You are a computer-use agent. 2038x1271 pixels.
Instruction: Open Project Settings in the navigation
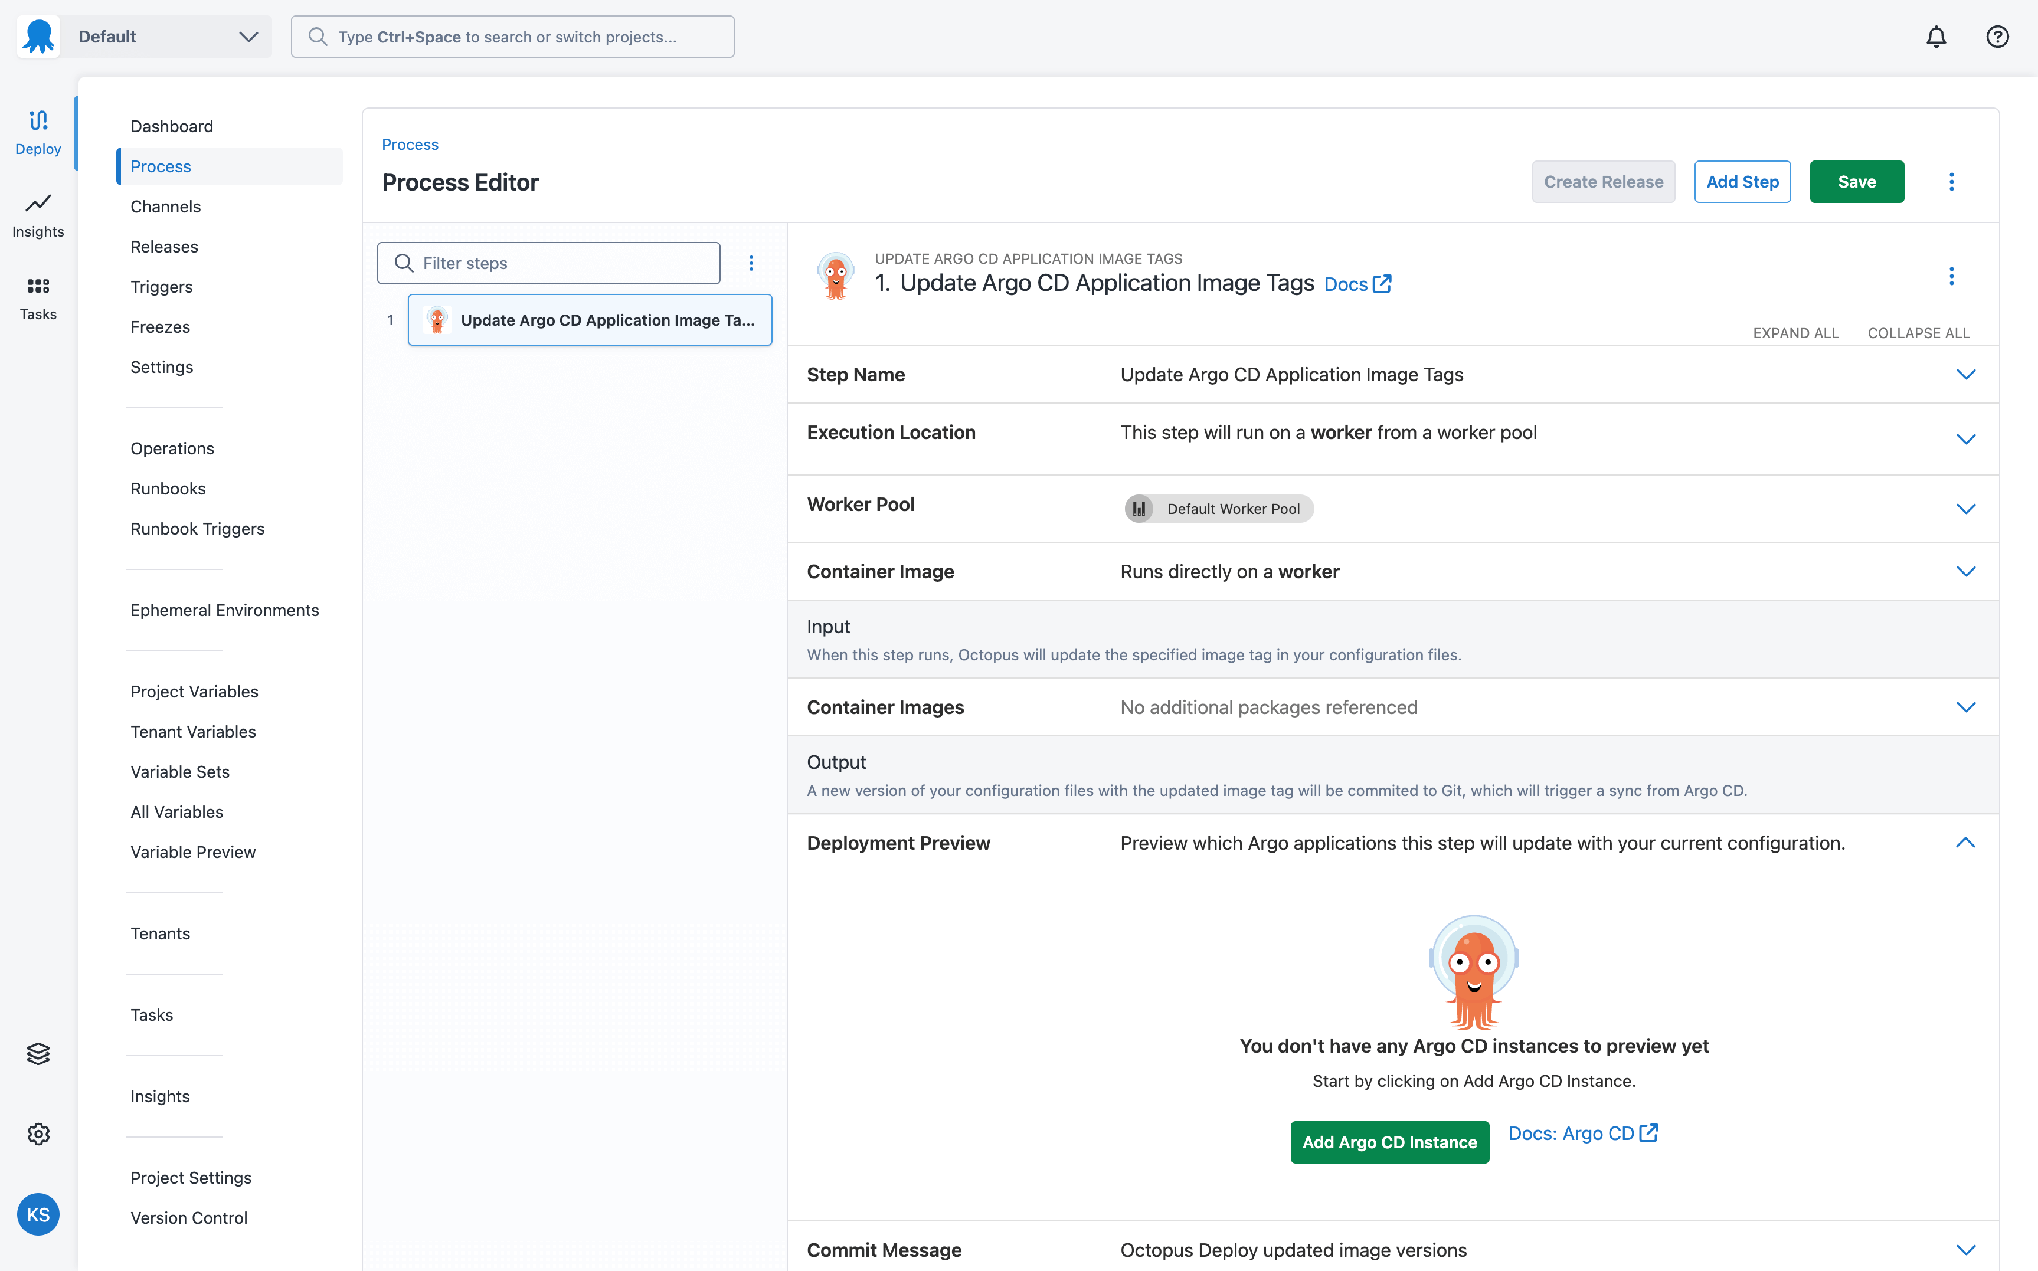pyautogui.click(x=191, y=1178)
